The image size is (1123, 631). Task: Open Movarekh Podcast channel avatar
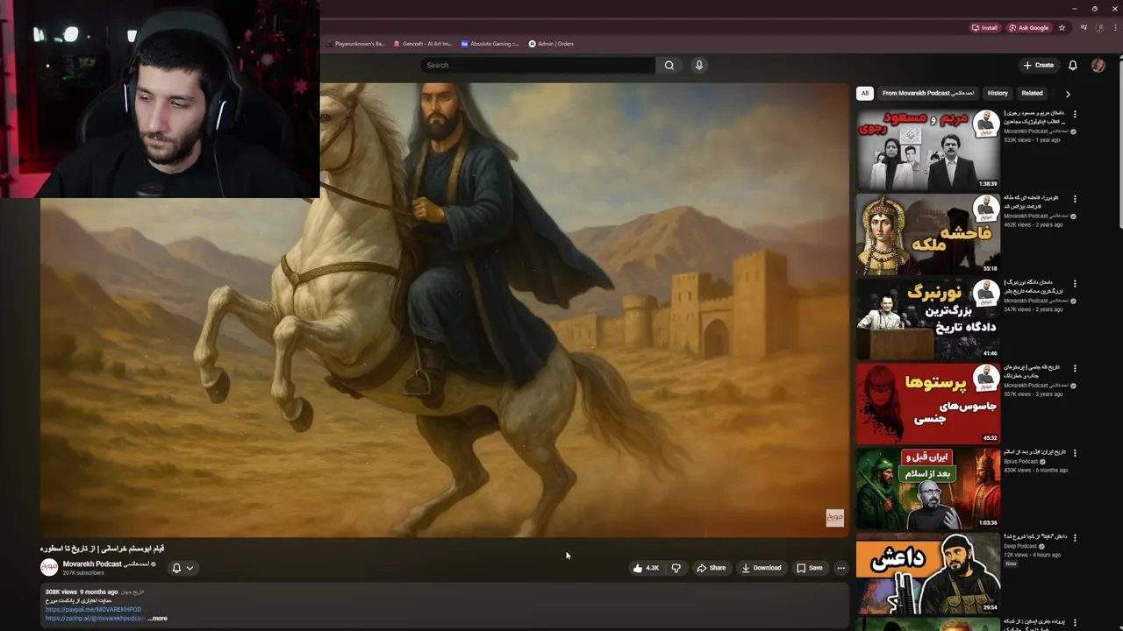point(49,568)
